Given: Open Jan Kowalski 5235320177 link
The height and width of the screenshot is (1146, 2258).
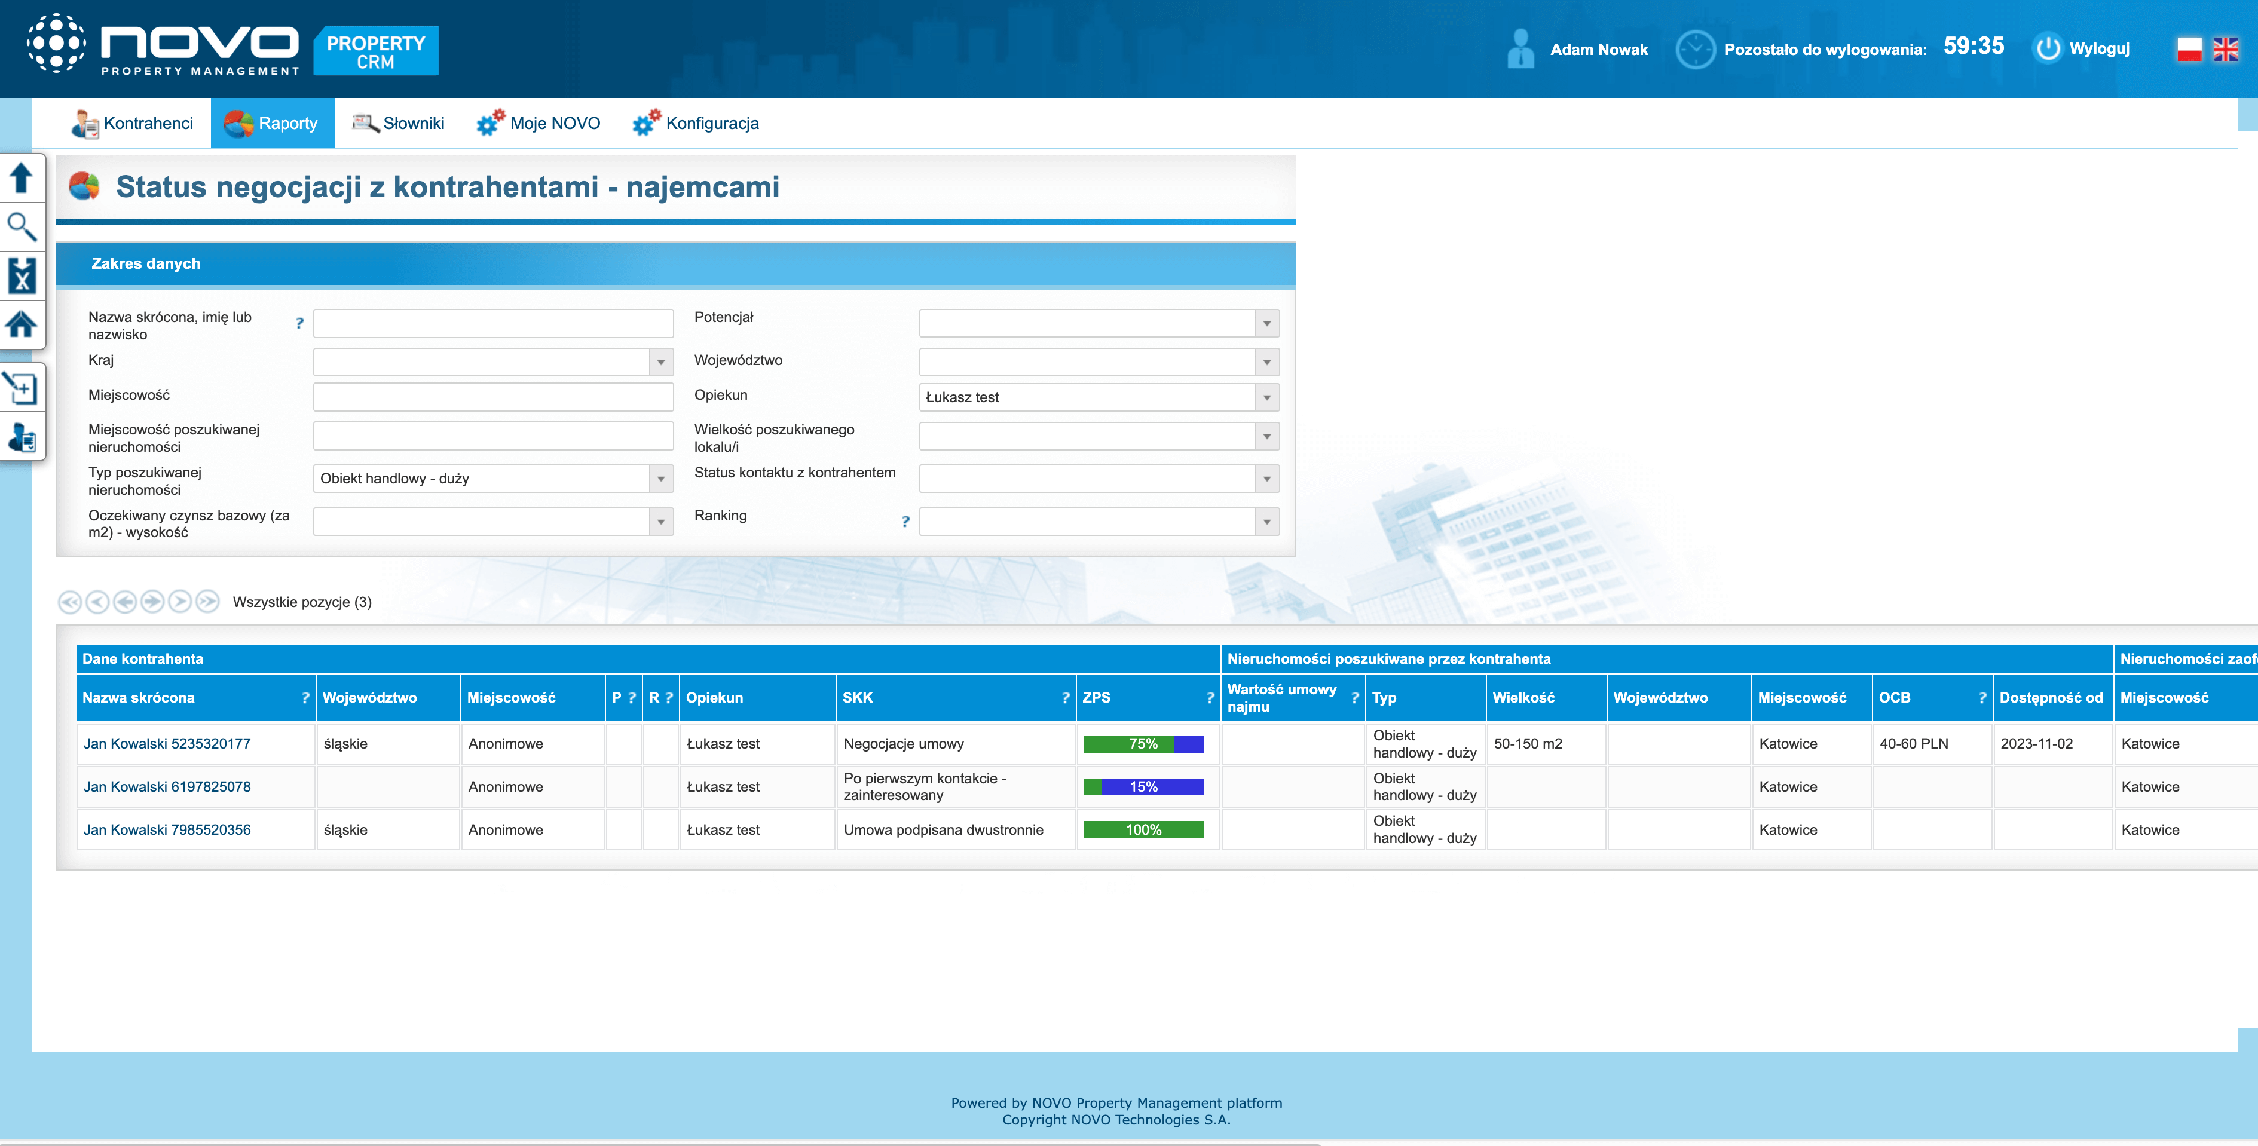Looking at the screenshot, I should tap(167, 744).
